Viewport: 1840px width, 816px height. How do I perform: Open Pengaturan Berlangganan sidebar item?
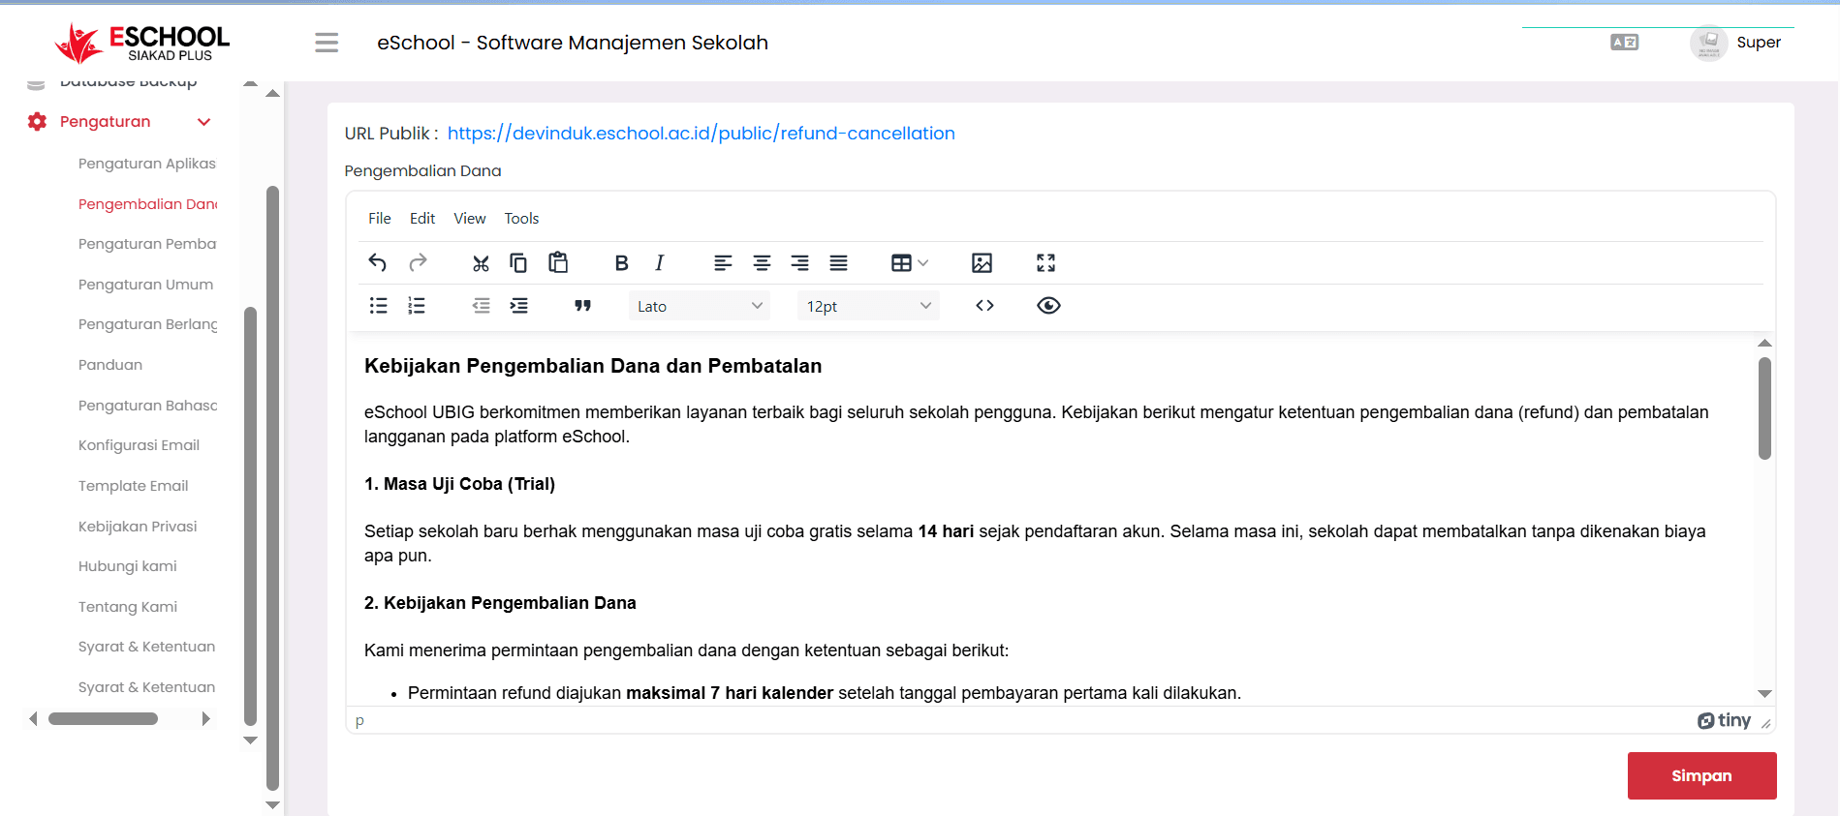pos(147,324)
